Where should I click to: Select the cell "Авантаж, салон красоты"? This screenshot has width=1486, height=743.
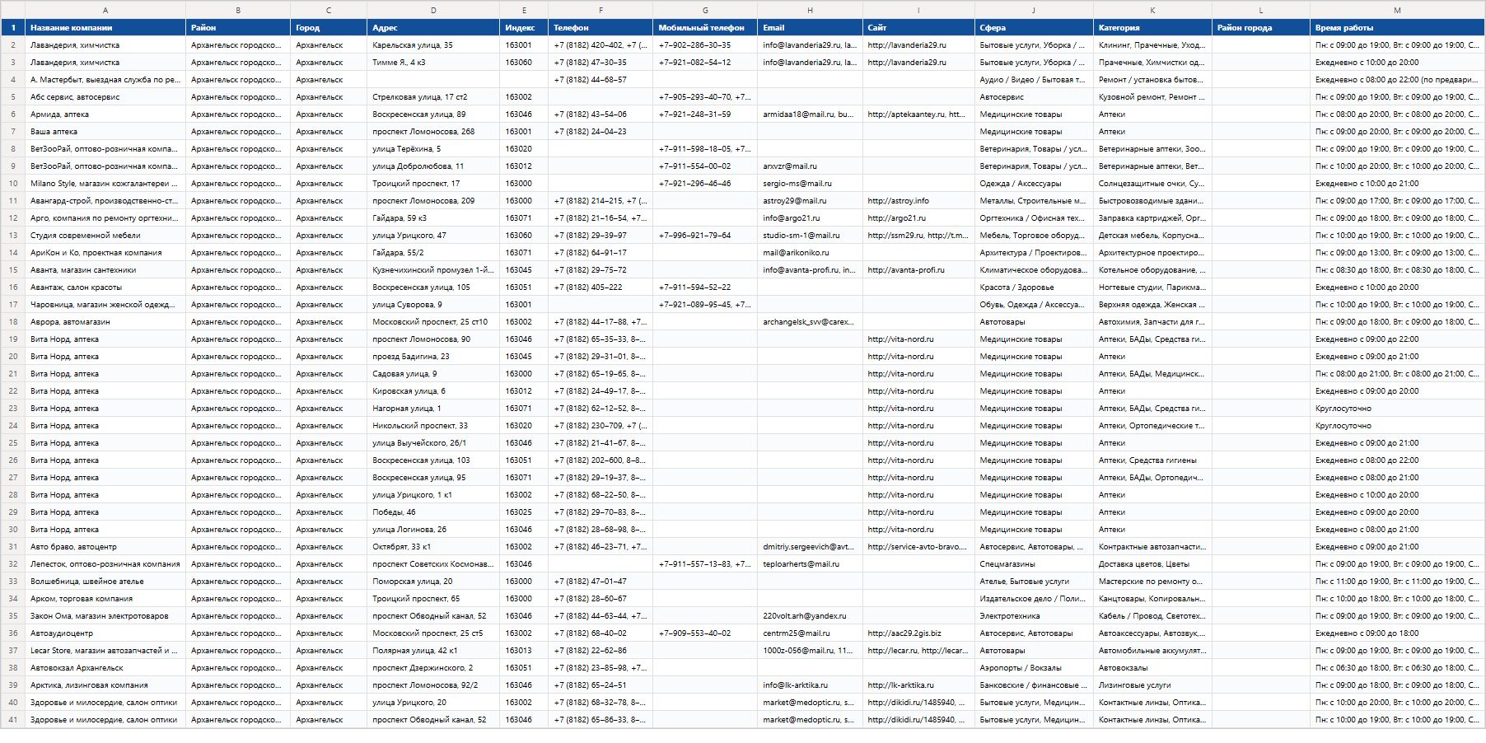[105, 287]
